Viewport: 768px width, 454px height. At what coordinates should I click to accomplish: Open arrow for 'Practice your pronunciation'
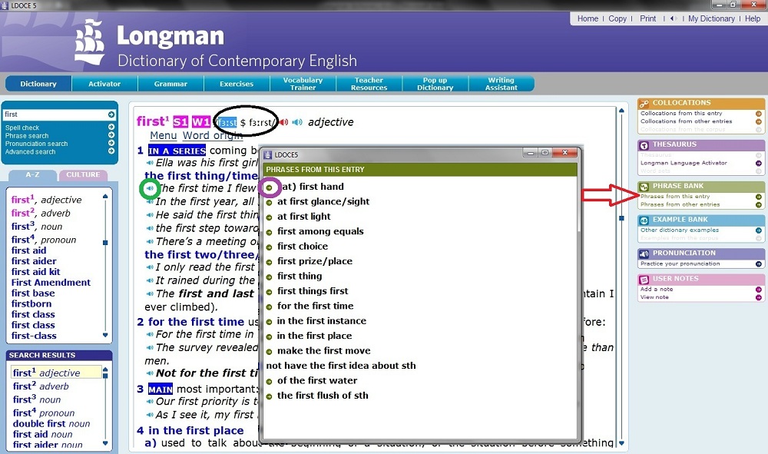pos(759,263)
